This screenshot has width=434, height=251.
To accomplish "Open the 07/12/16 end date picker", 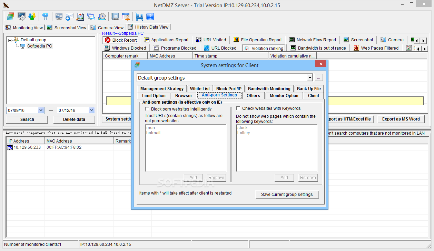I will click(91, 111).
